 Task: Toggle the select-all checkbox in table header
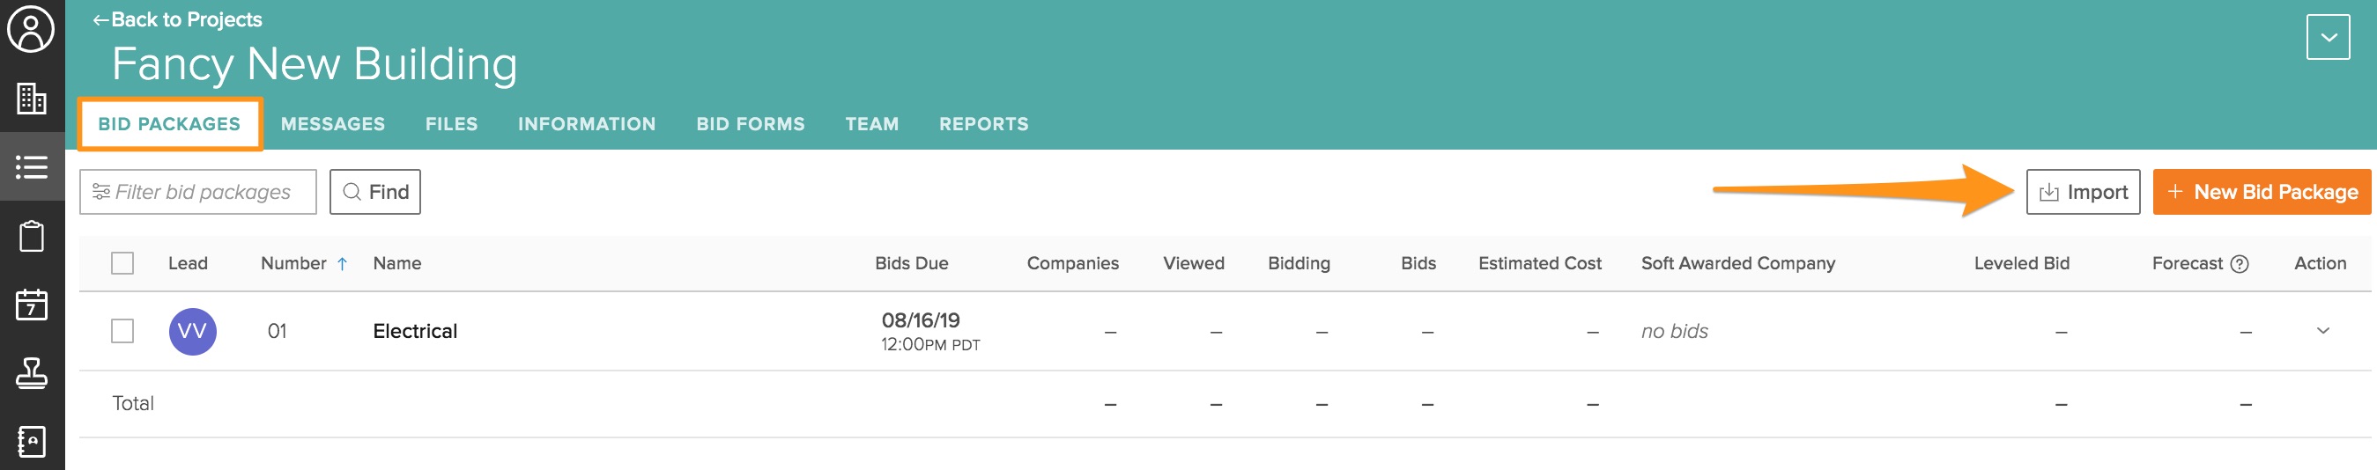point(122,263)
